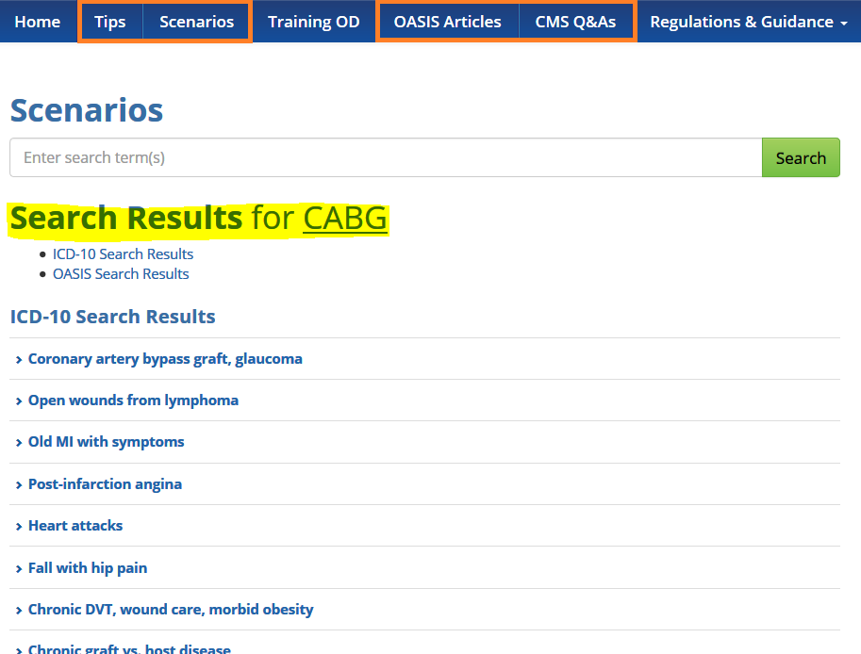Viewport: 861px width, 654px height.
Task: Click the underlined CABG search term
Action: [345, 219]
